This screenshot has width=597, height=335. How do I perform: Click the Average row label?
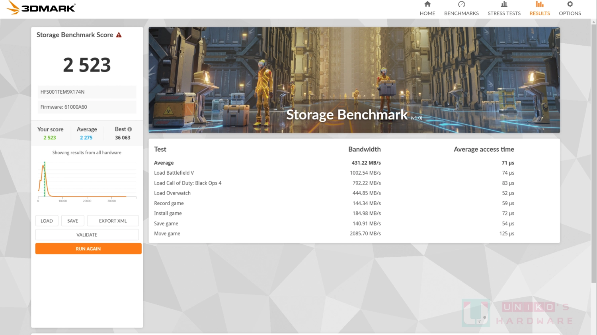(x=164, y=163)
